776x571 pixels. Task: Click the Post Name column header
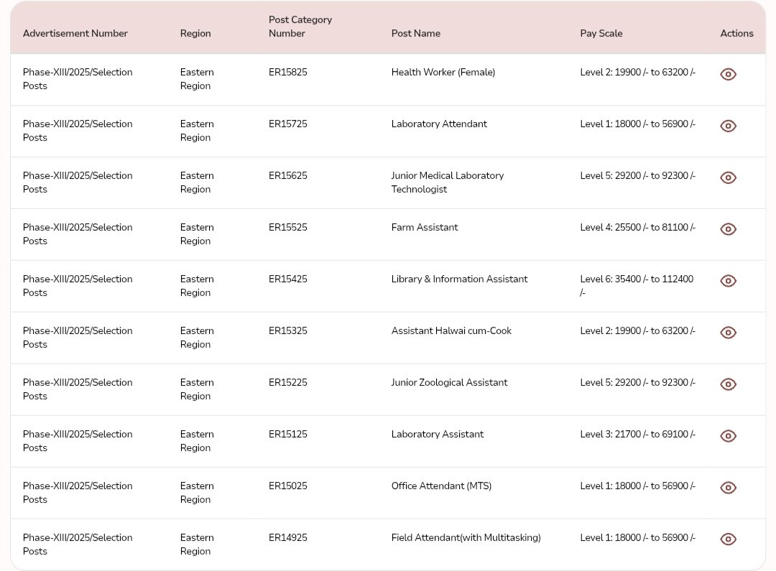click(x=416, y=34)
